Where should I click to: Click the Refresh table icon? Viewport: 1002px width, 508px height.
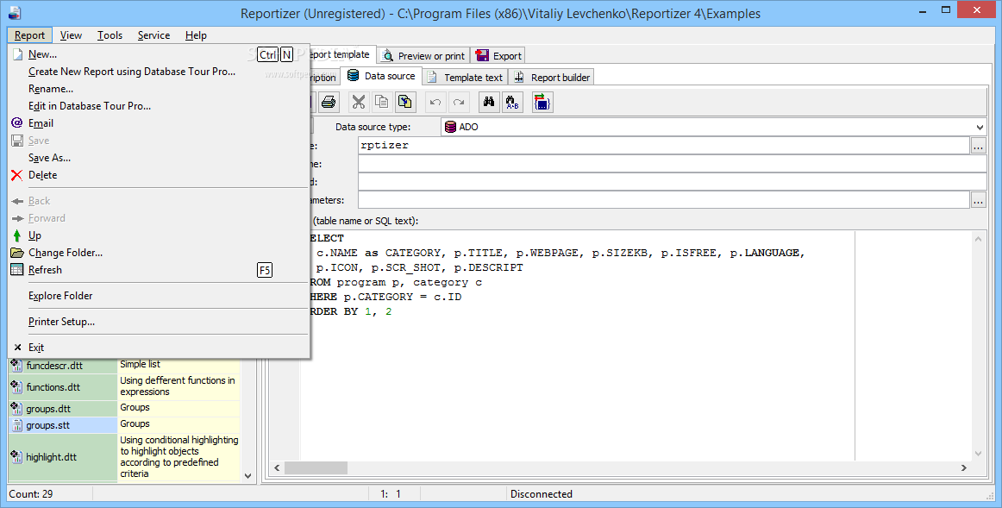(x=17, y=270)
